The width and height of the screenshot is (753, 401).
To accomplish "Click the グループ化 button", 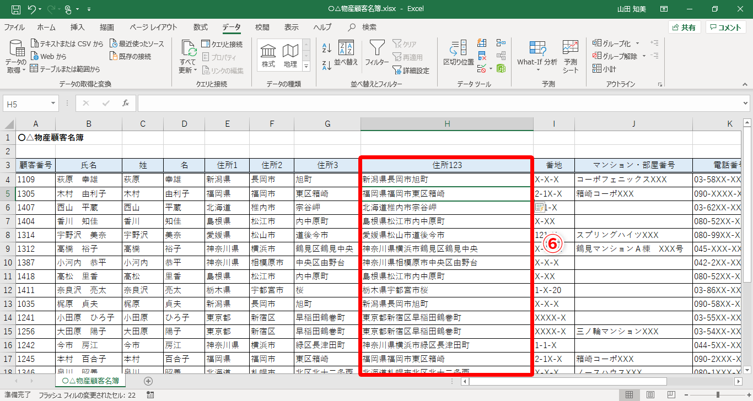I will [x=611, y=44].
